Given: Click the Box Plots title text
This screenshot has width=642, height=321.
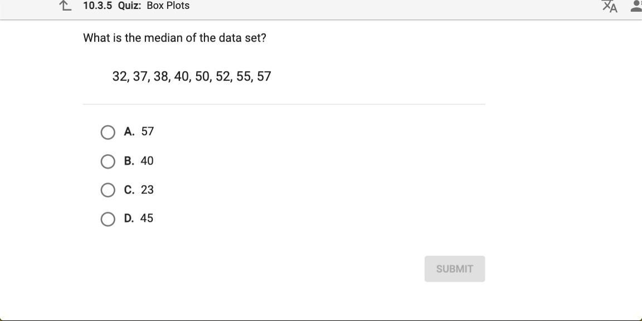Looking at the screenshot, I should pos(168,6).
